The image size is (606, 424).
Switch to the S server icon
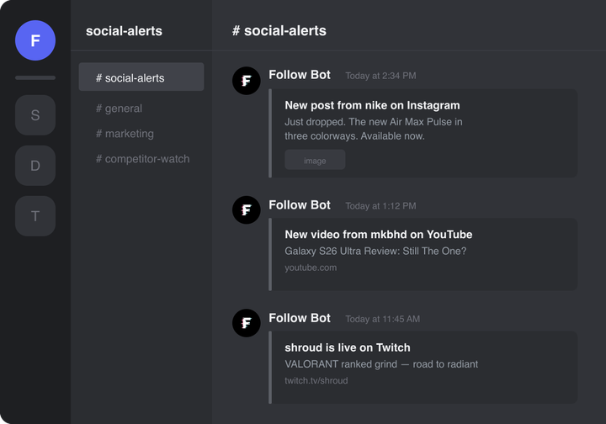click(35, 115)
